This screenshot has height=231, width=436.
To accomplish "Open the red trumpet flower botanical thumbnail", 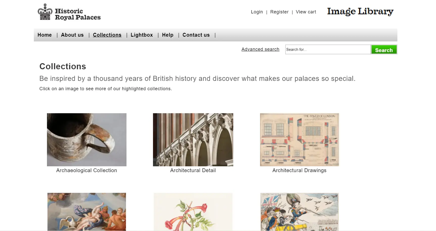I will (x=193, y=212).
